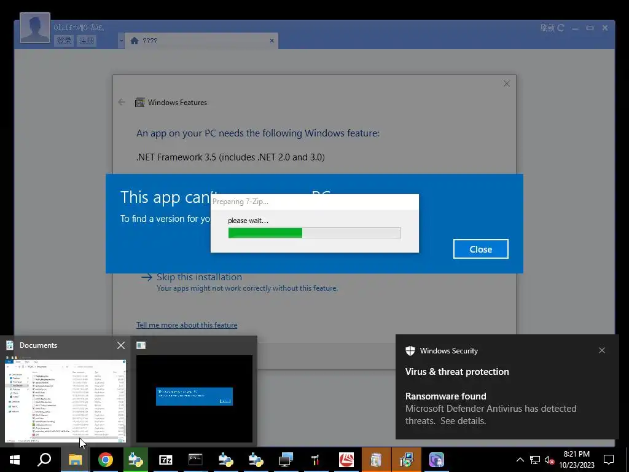This screenshot has width=629, height=472.
Task: Click the tools taskbar icon
Action: click(x=316, y=460)
